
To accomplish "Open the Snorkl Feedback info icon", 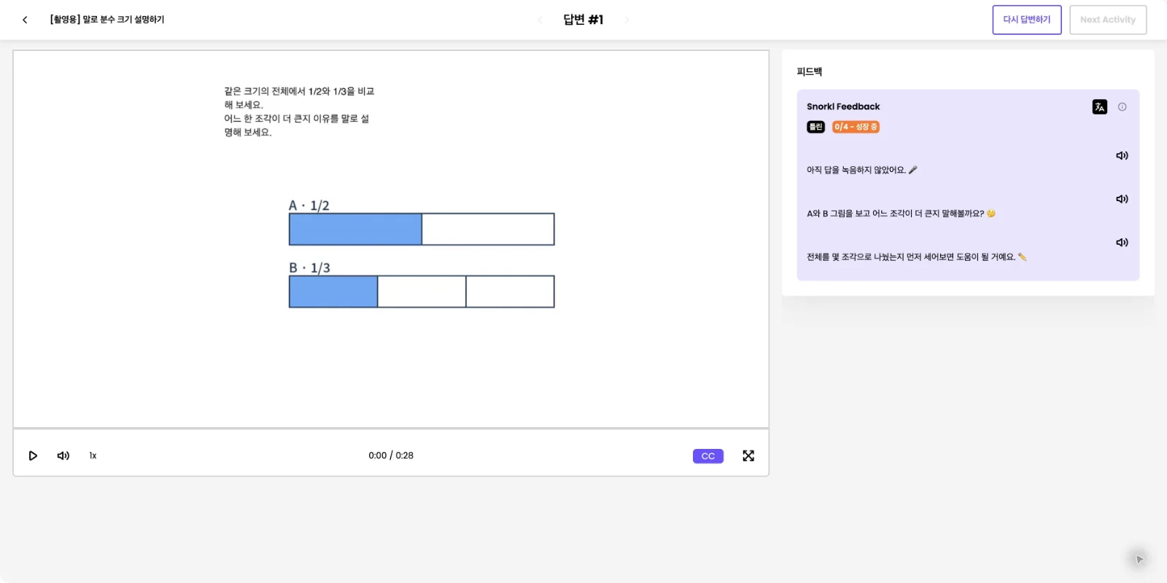I will [x=1122, y=107].
